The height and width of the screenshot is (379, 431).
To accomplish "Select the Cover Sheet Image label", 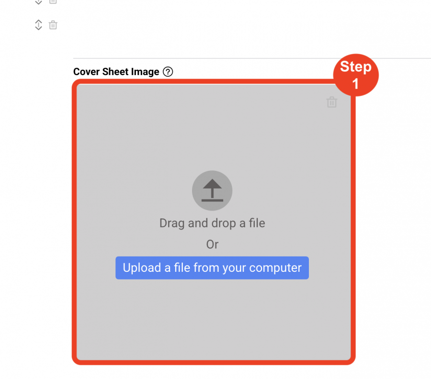I will click(116, 72).
